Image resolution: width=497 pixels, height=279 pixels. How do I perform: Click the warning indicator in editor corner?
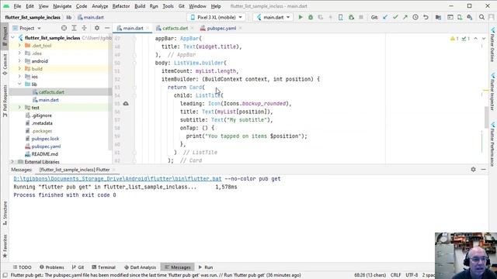(x=454, y=39)
